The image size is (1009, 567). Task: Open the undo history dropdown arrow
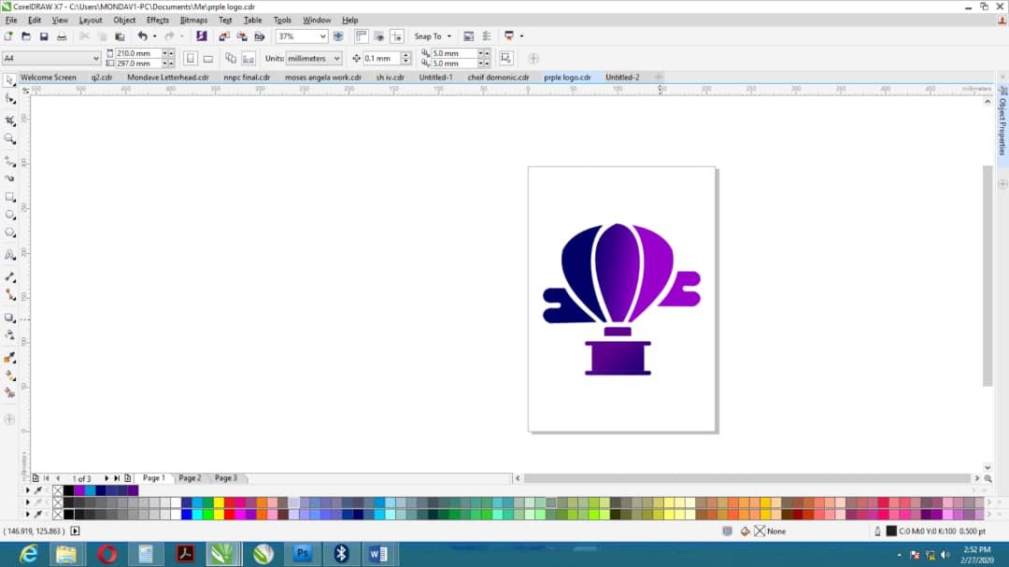154,36
